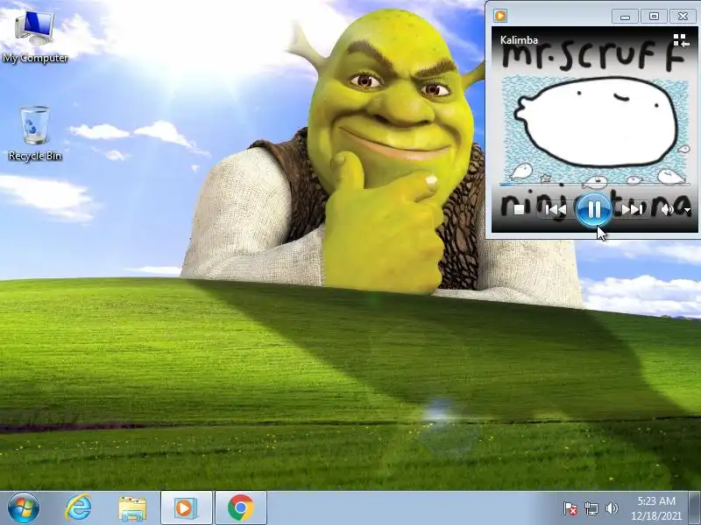Screen dimensions: 701x525
Task: Skip to the next track
Action: [x=632, y=209]
